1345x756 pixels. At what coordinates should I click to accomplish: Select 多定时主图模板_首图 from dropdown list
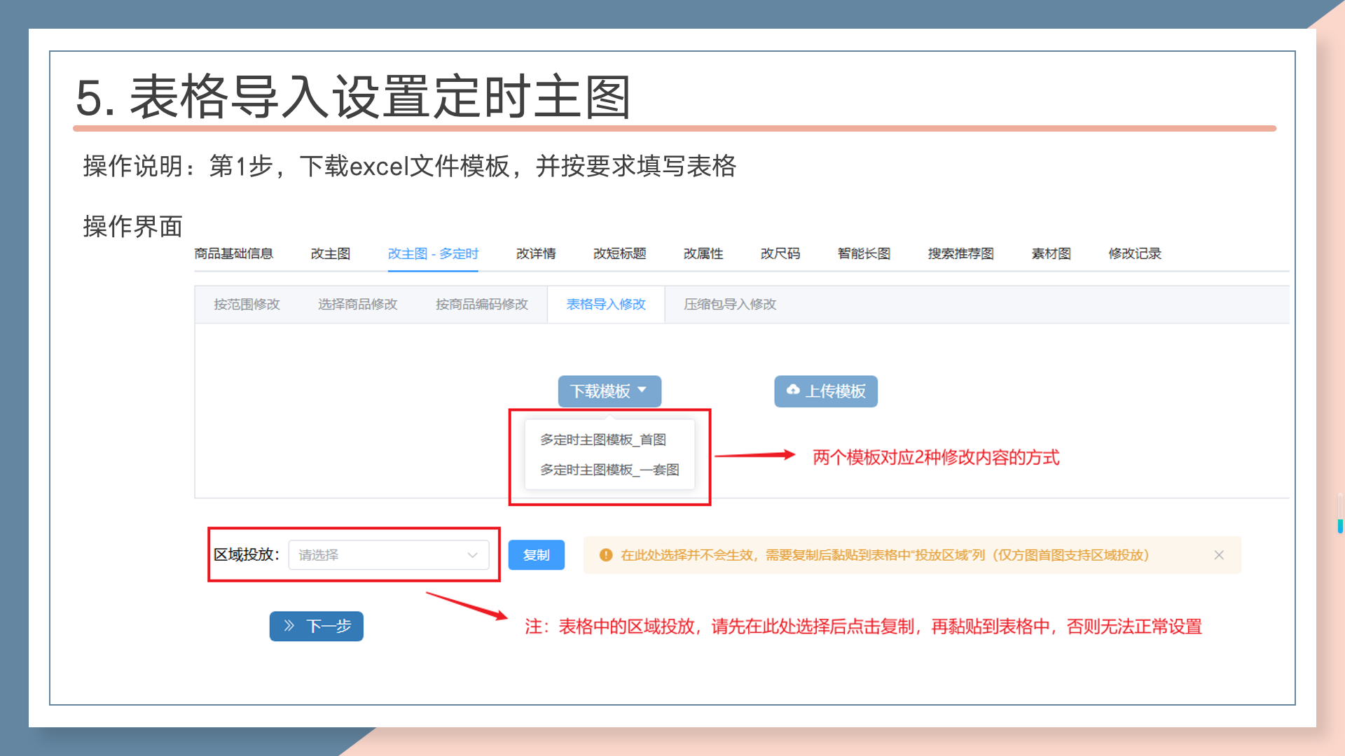tap(602, 440)
